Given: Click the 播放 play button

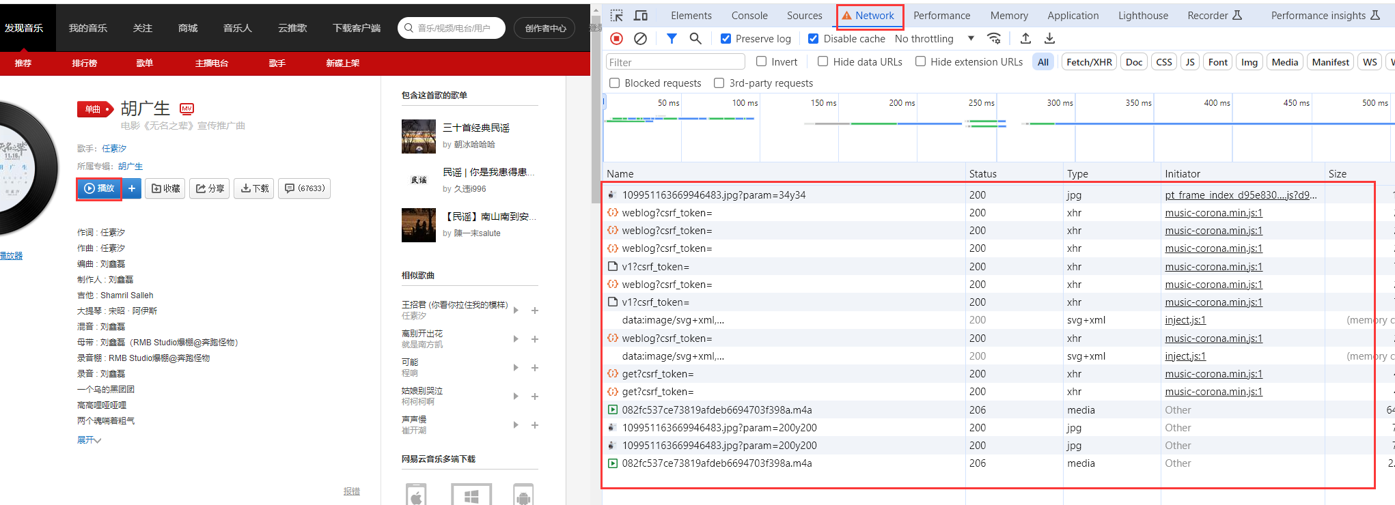Looking at the screenshot, I should point(99,188).
